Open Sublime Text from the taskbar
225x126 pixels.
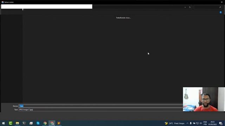59,123
